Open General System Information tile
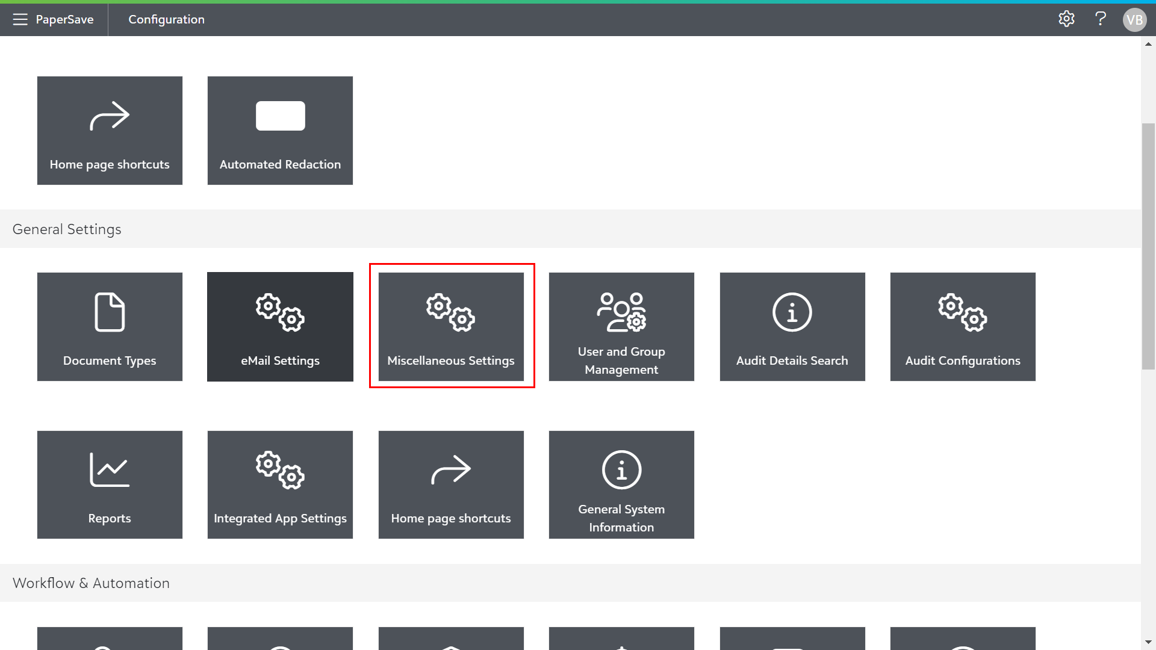 click(x=621, y=484)
